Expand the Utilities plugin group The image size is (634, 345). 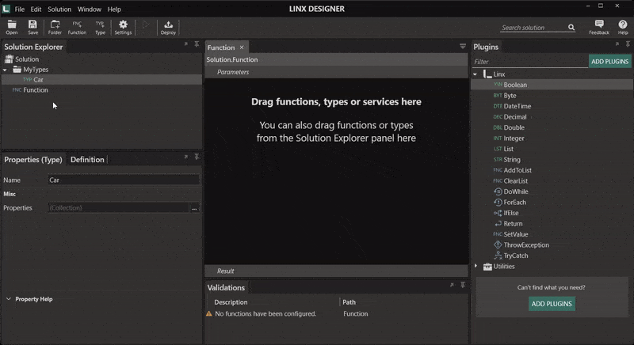476,266
